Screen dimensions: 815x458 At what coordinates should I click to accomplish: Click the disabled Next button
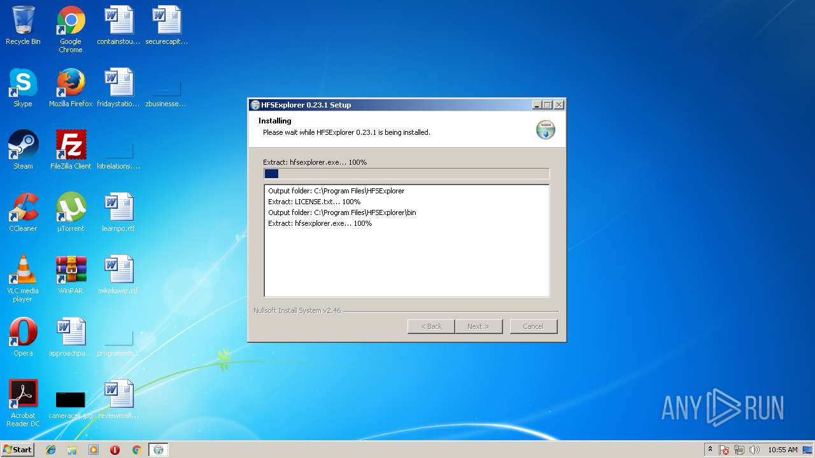(x=479, y=326)
